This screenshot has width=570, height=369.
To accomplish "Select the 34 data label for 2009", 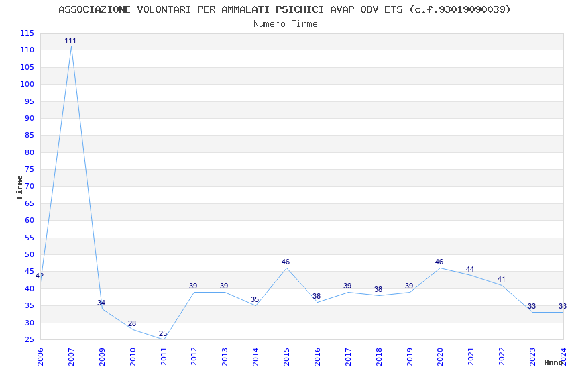I will (101, 303).
